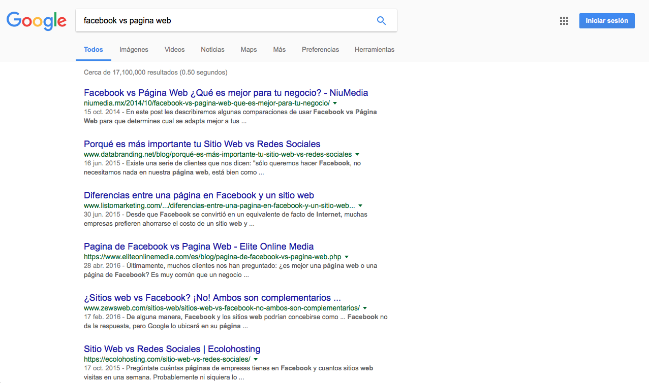Expand the arrow beside the databranding.net URL
The width and height of the screenshot is (649, 383).
[357, 154]
